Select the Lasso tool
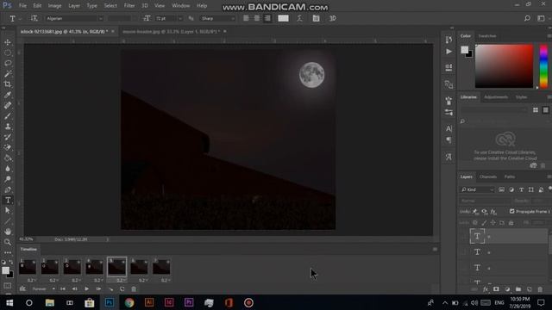 (x=8, y=63)
